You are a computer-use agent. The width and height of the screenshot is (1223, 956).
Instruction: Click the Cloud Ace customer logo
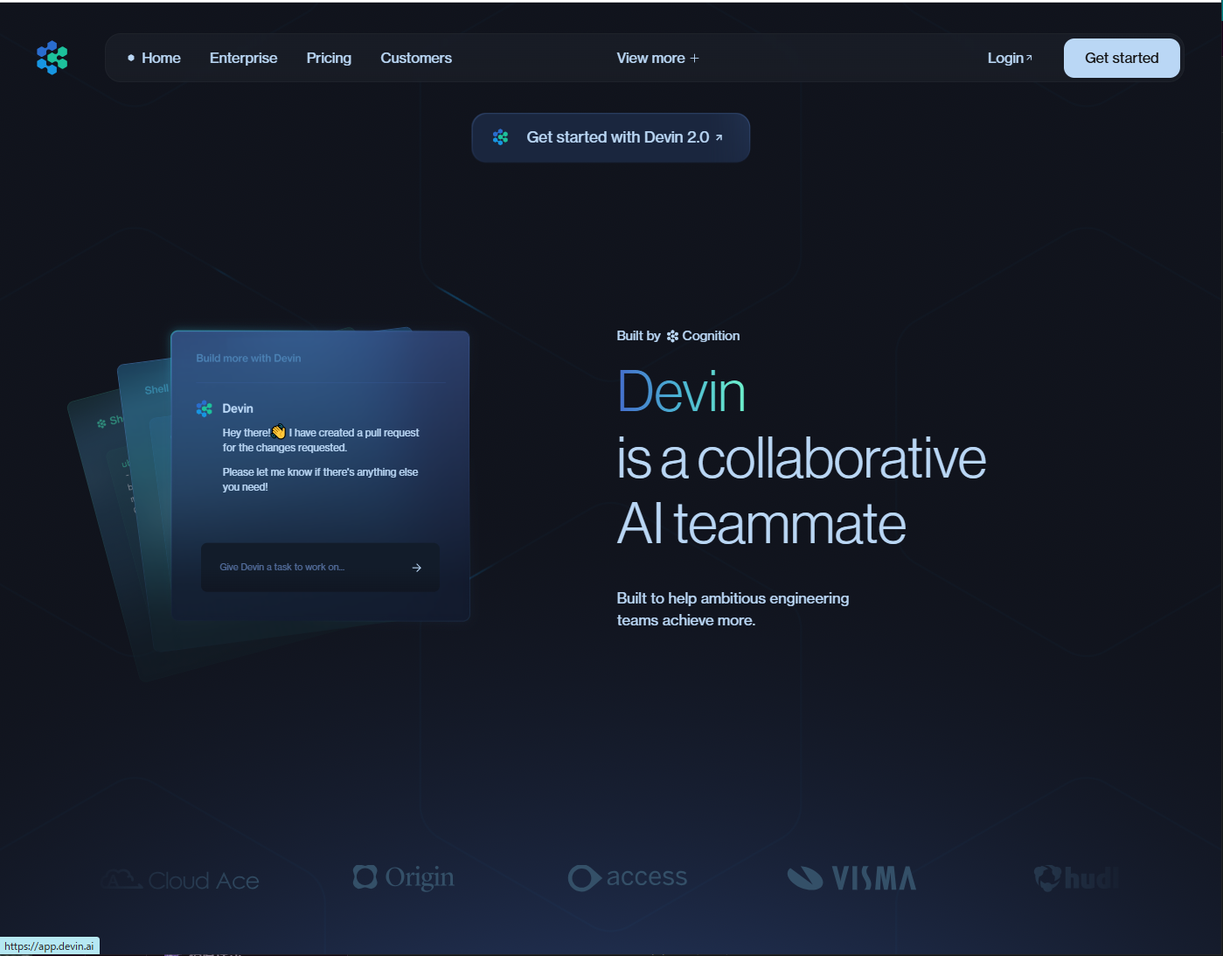click(x=181, y=880)
